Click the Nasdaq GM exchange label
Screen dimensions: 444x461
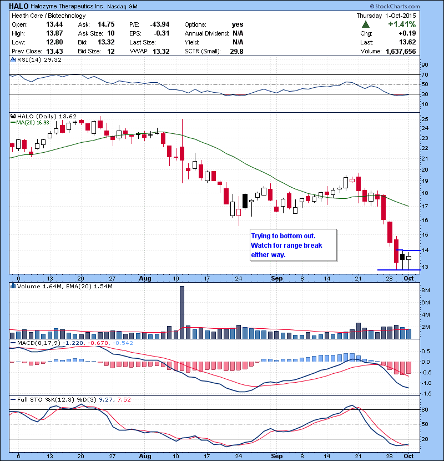[122, 7]
